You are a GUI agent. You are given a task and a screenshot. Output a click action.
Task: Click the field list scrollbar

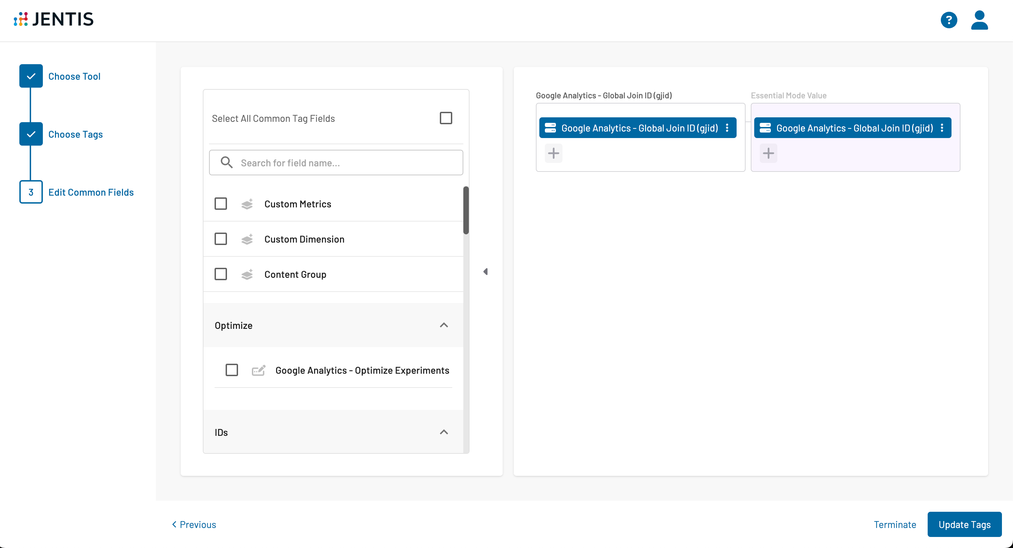point(466,210)
